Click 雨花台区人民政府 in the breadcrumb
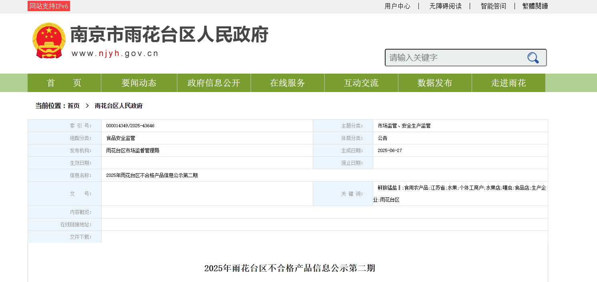This screenshot has width=597, height=282. [119, 106]
